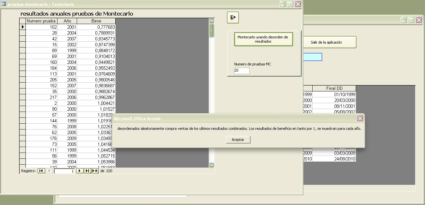Click the Final DD column header
This screenshot has height=205, width=425.
click(x=334, y=89)
